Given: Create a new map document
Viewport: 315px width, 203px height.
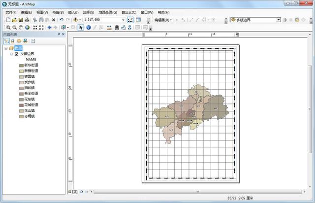Looking at the screenshot, I should [x=8, y=20].
